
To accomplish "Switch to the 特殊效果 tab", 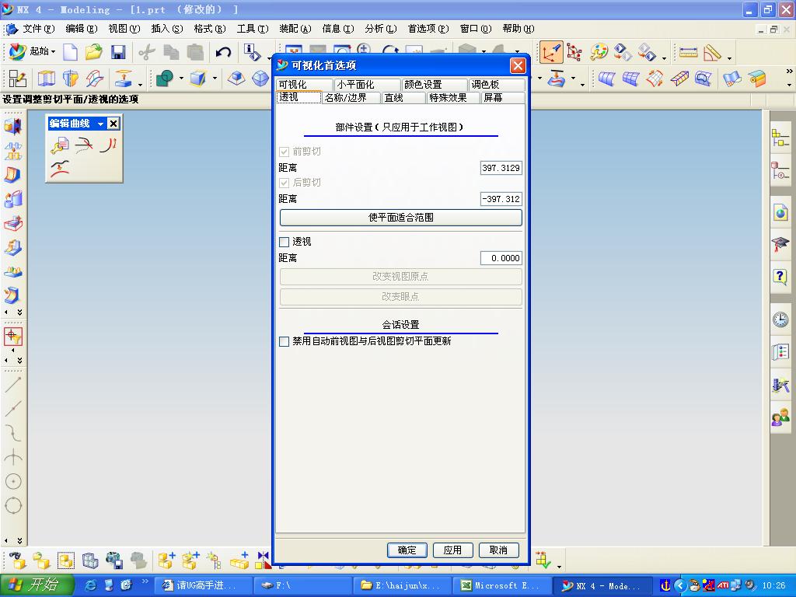I will pos(453,97).
